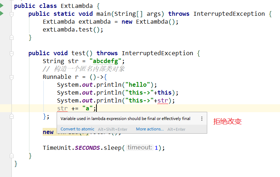Click the this keyword in second println
This screenshot has width=280, height=177.
pos(165,92)
